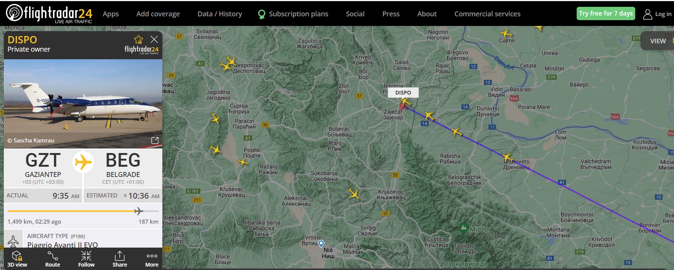Open the Add coverage page
674x270 pixels.
click(158, 14)
